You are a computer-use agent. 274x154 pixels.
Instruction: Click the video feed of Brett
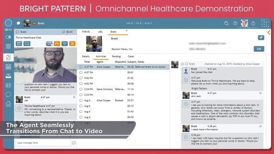45,65
